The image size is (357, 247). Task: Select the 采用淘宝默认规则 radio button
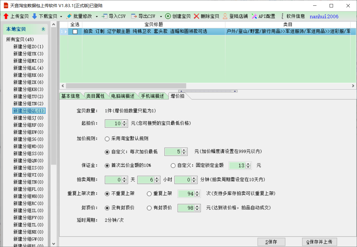pos(107,139)
